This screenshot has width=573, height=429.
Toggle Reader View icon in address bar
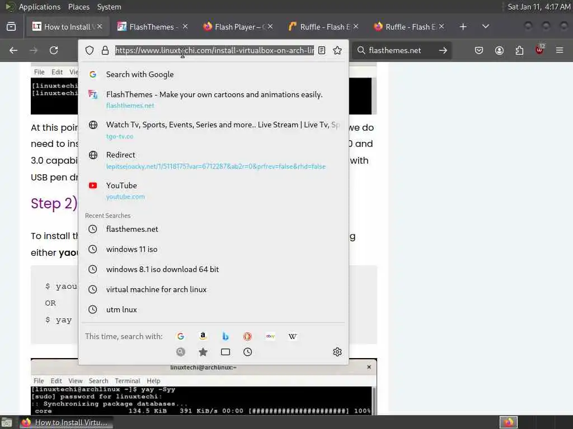[x=322, y=50]
